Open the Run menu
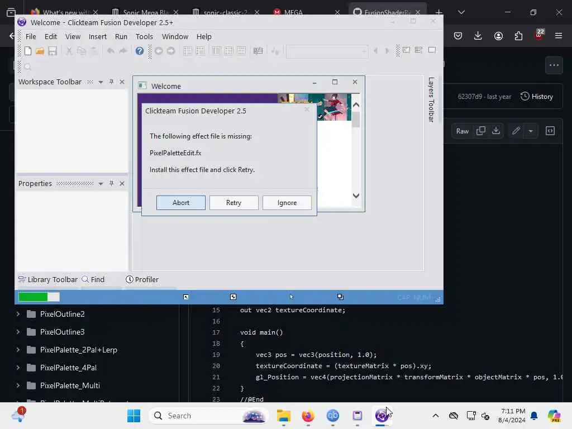Image resolution: width=572 pixels, height=429 pixels. 121,36
